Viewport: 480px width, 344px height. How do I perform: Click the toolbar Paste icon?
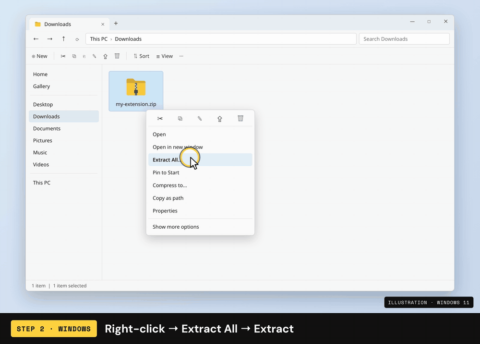84,56
